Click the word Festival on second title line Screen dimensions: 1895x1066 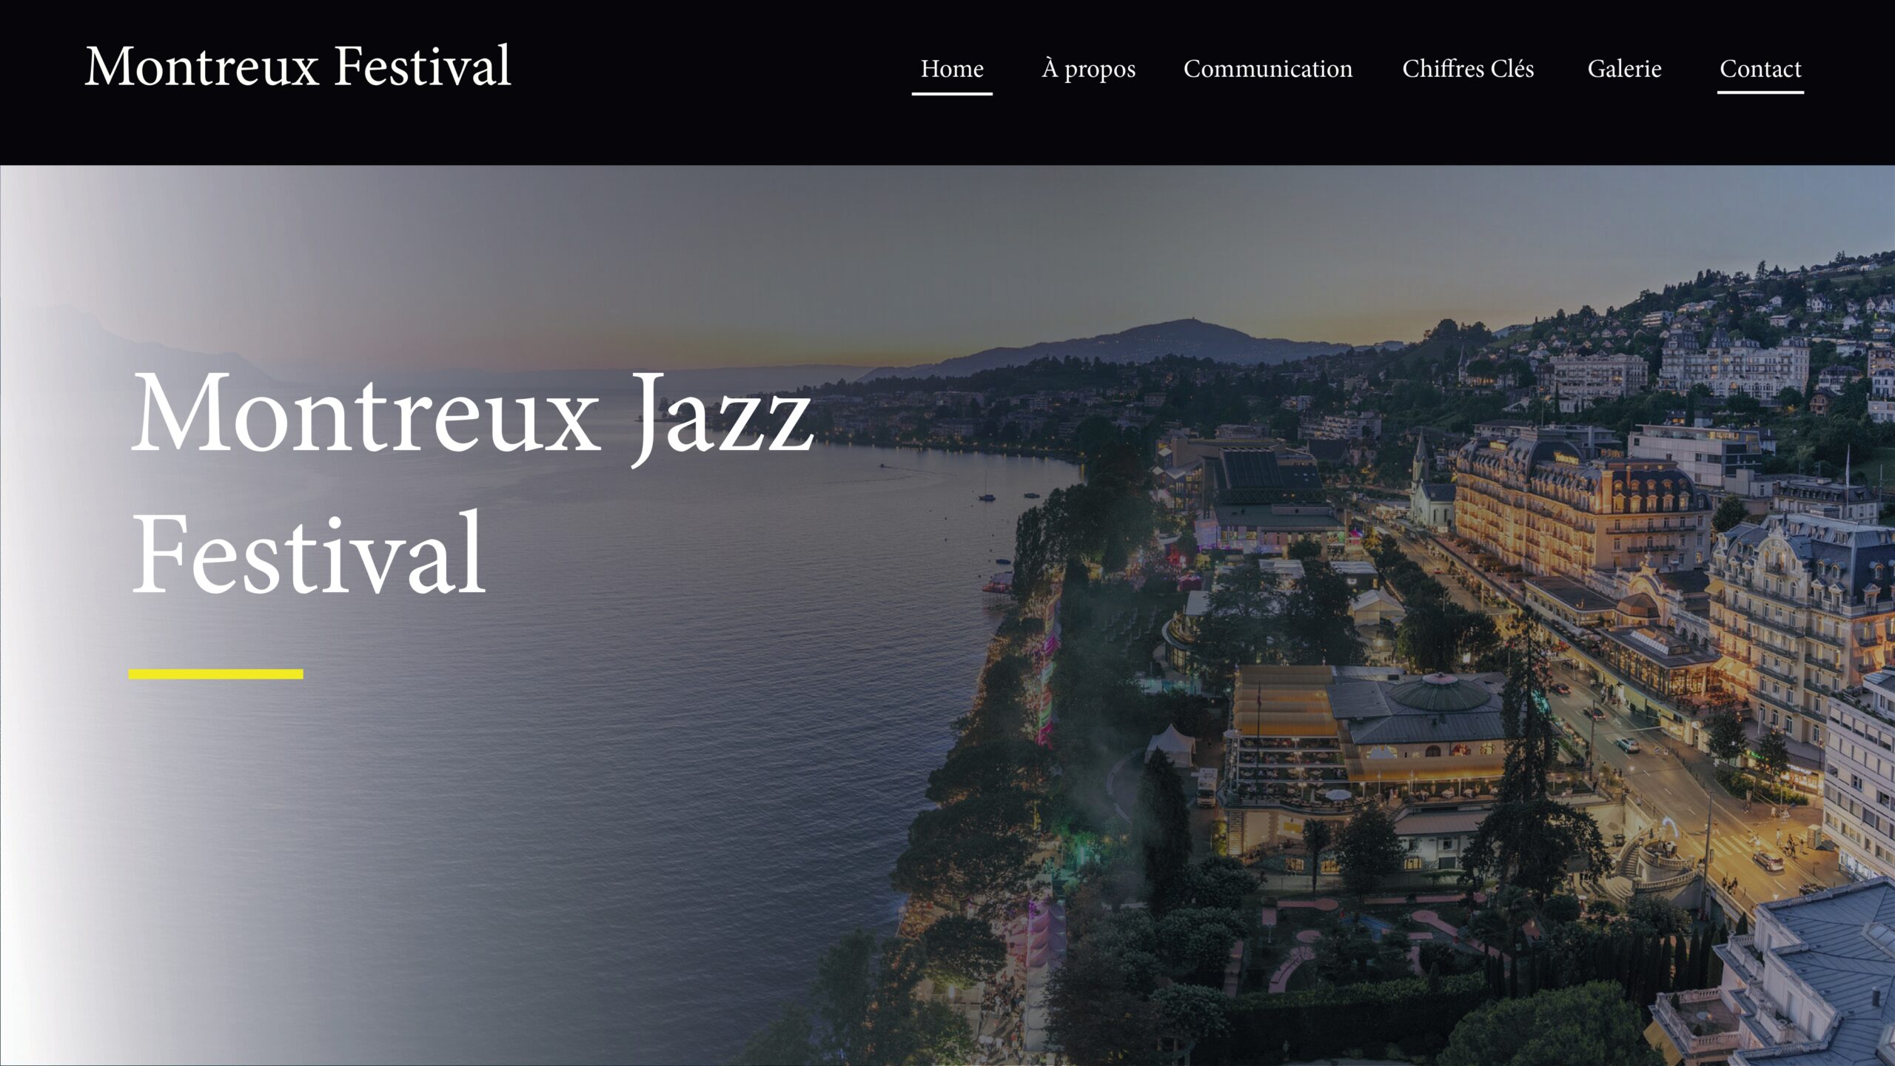tap(308, 554)
